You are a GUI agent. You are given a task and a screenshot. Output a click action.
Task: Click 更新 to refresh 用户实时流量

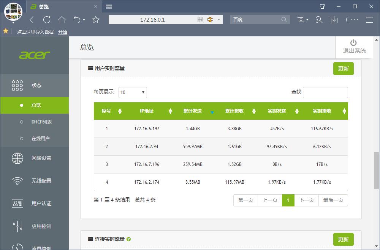tap(343, 69)
